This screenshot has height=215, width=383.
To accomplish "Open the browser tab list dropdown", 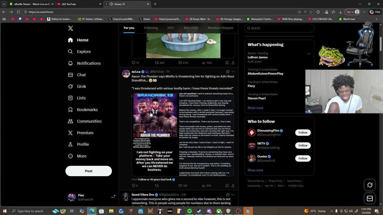I will (x=4, y=4).
